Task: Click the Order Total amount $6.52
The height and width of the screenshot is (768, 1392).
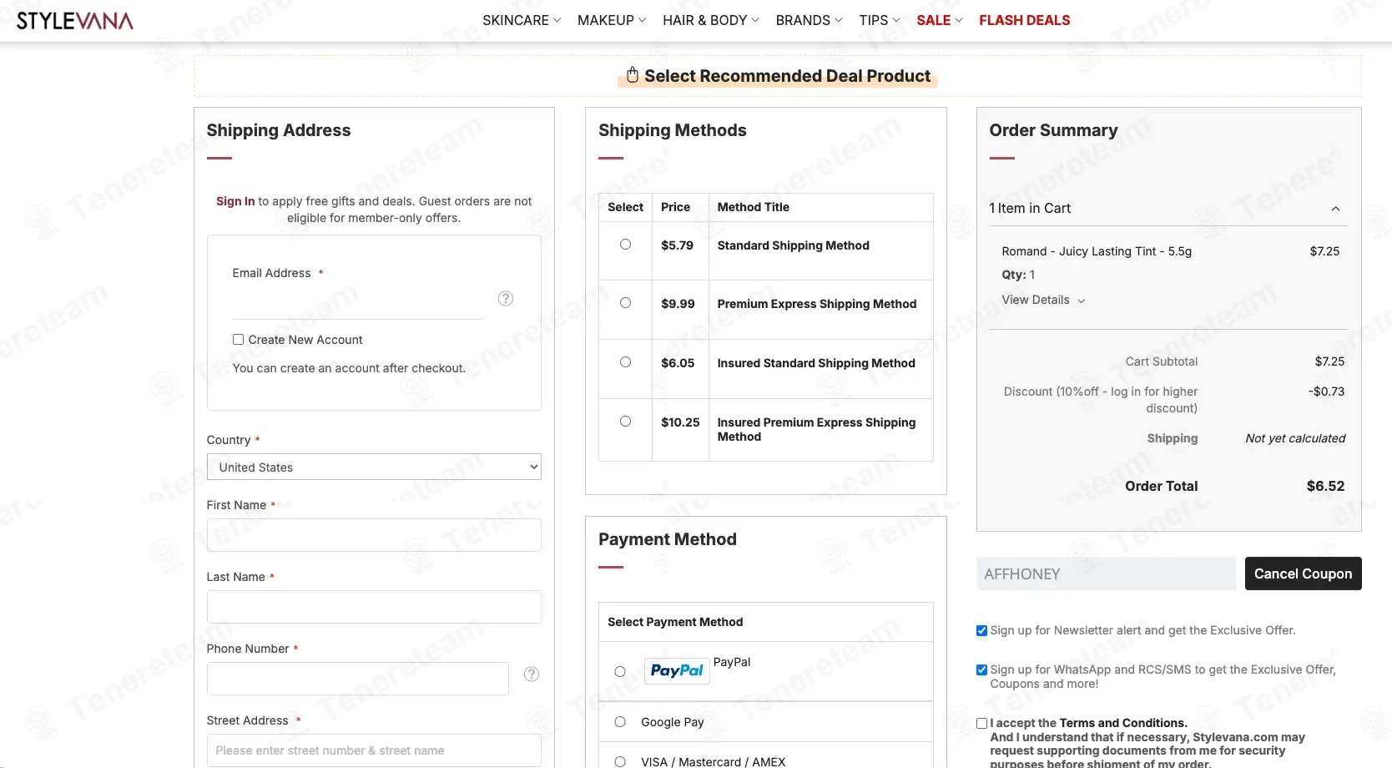Action: (1325, 486)
